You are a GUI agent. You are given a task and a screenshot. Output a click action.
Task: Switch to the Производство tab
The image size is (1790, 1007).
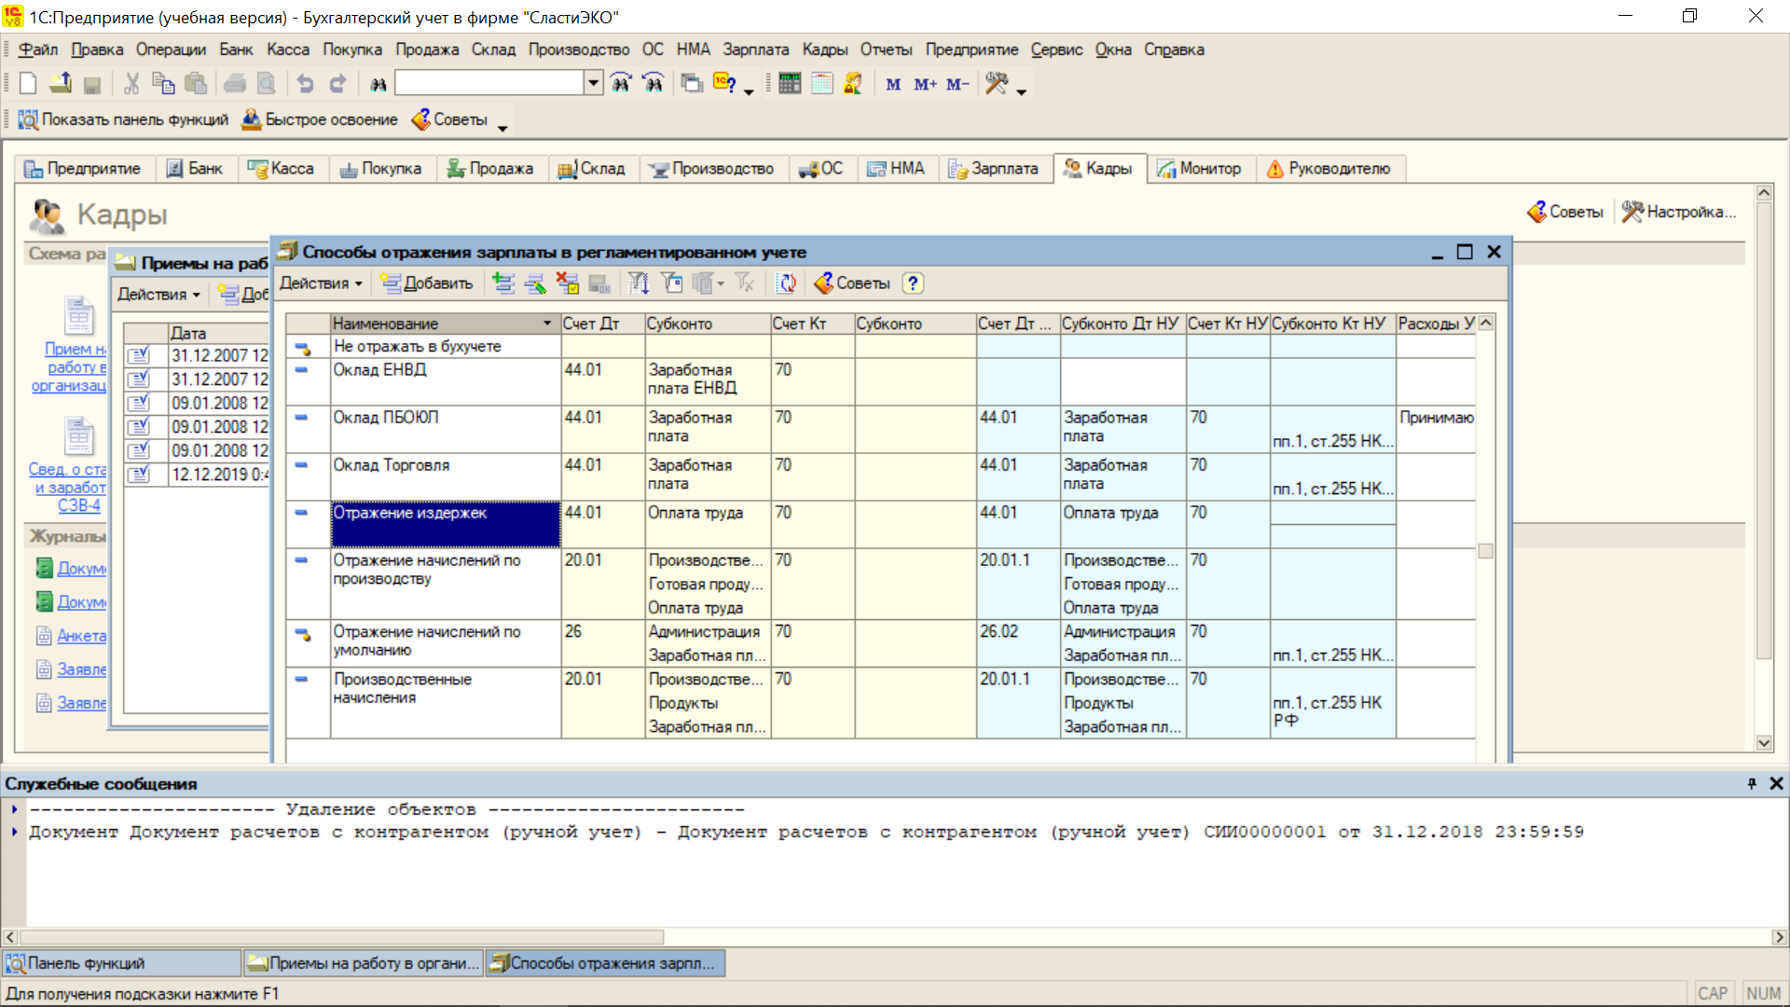coord(712,169)
